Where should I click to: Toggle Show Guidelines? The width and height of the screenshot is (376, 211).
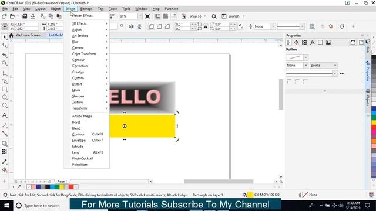(174, 16)
